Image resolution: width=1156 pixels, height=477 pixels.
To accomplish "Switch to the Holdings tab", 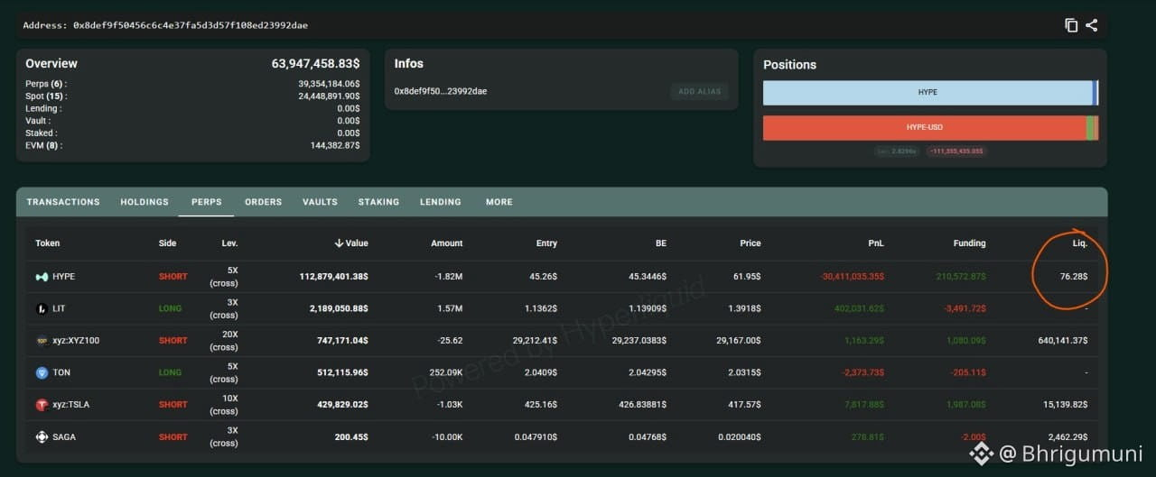I will 144,202.
